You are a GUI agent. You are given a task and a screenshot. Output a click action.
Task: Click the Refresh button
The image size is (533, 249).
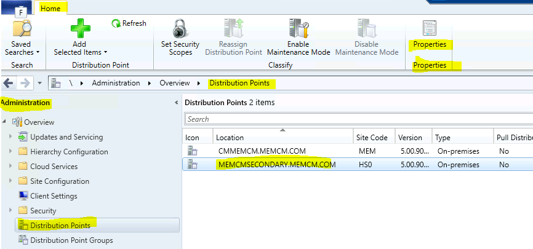129,23
